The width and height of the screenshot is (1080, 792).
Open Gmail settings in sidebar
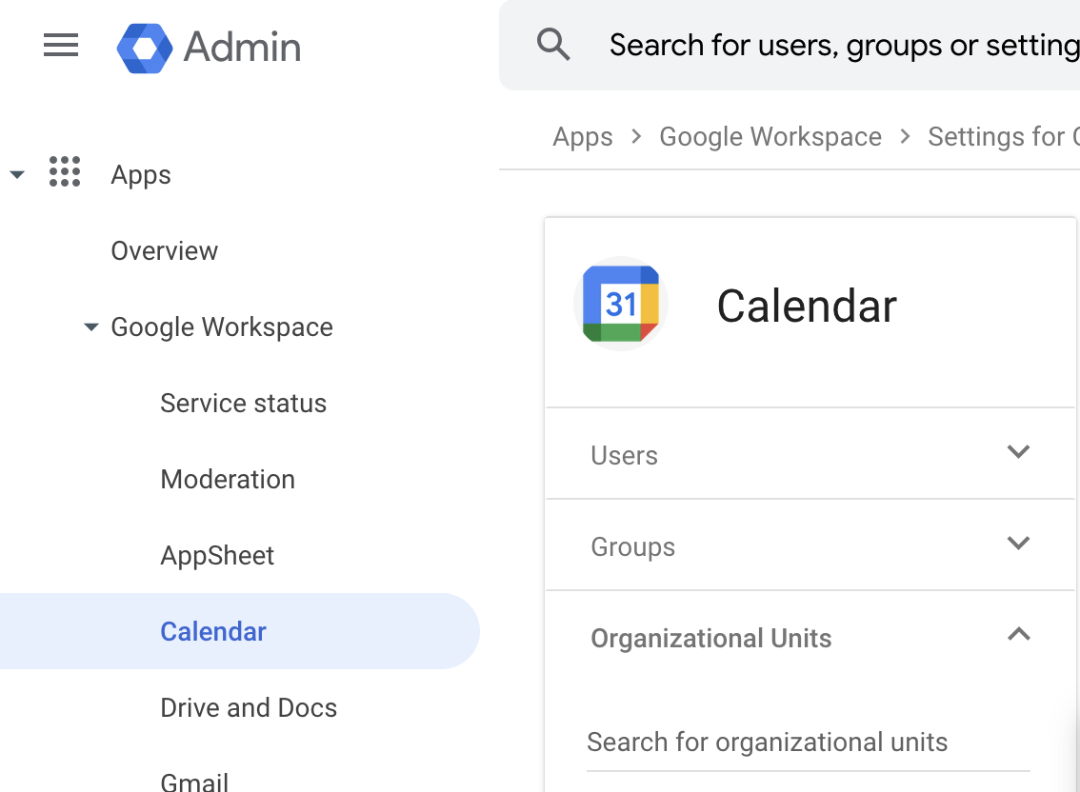click(x=194, y=782)
